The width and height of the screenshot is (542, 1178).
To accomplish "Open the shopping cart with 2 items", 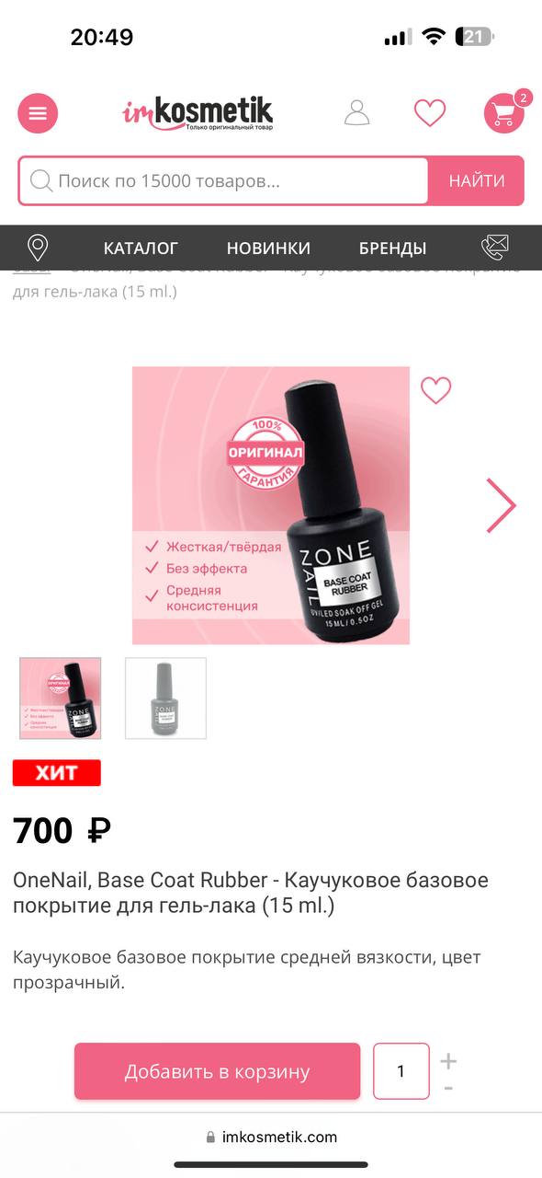I will 505,112.
